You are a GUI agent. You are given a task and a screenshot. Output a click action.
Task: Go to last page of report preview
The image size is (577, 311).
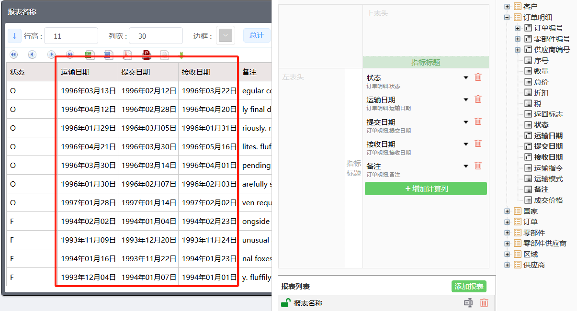click(70, 55)
